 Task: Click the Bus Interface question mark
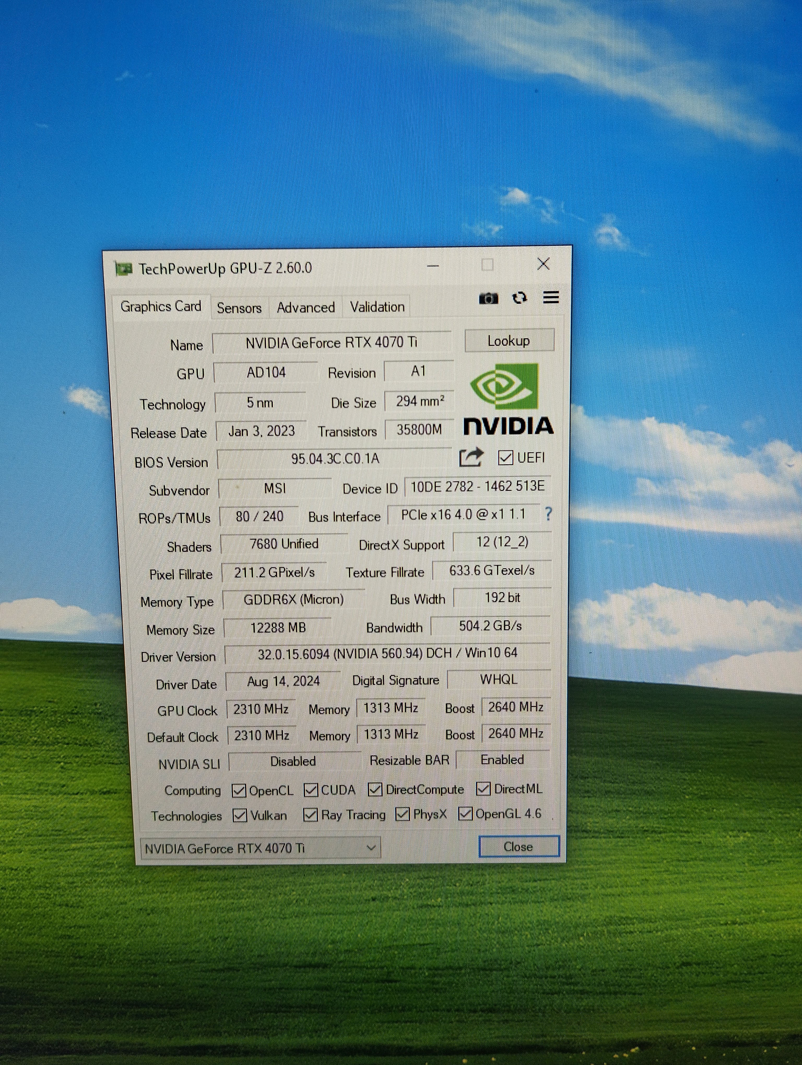548,514
